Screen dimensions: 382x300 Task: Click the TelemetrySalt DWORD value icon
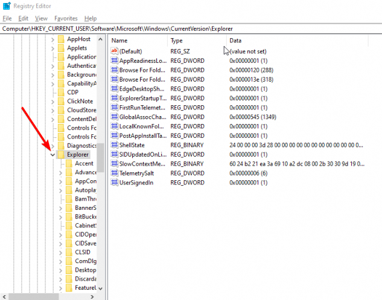(115, 173)
